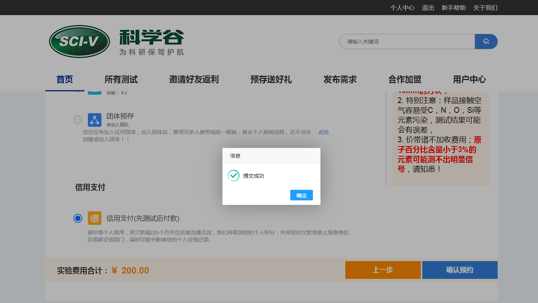The height and width of the screenshot is (303, 538).
Task: Click the magnifier search button
Action: coord(486,42)
